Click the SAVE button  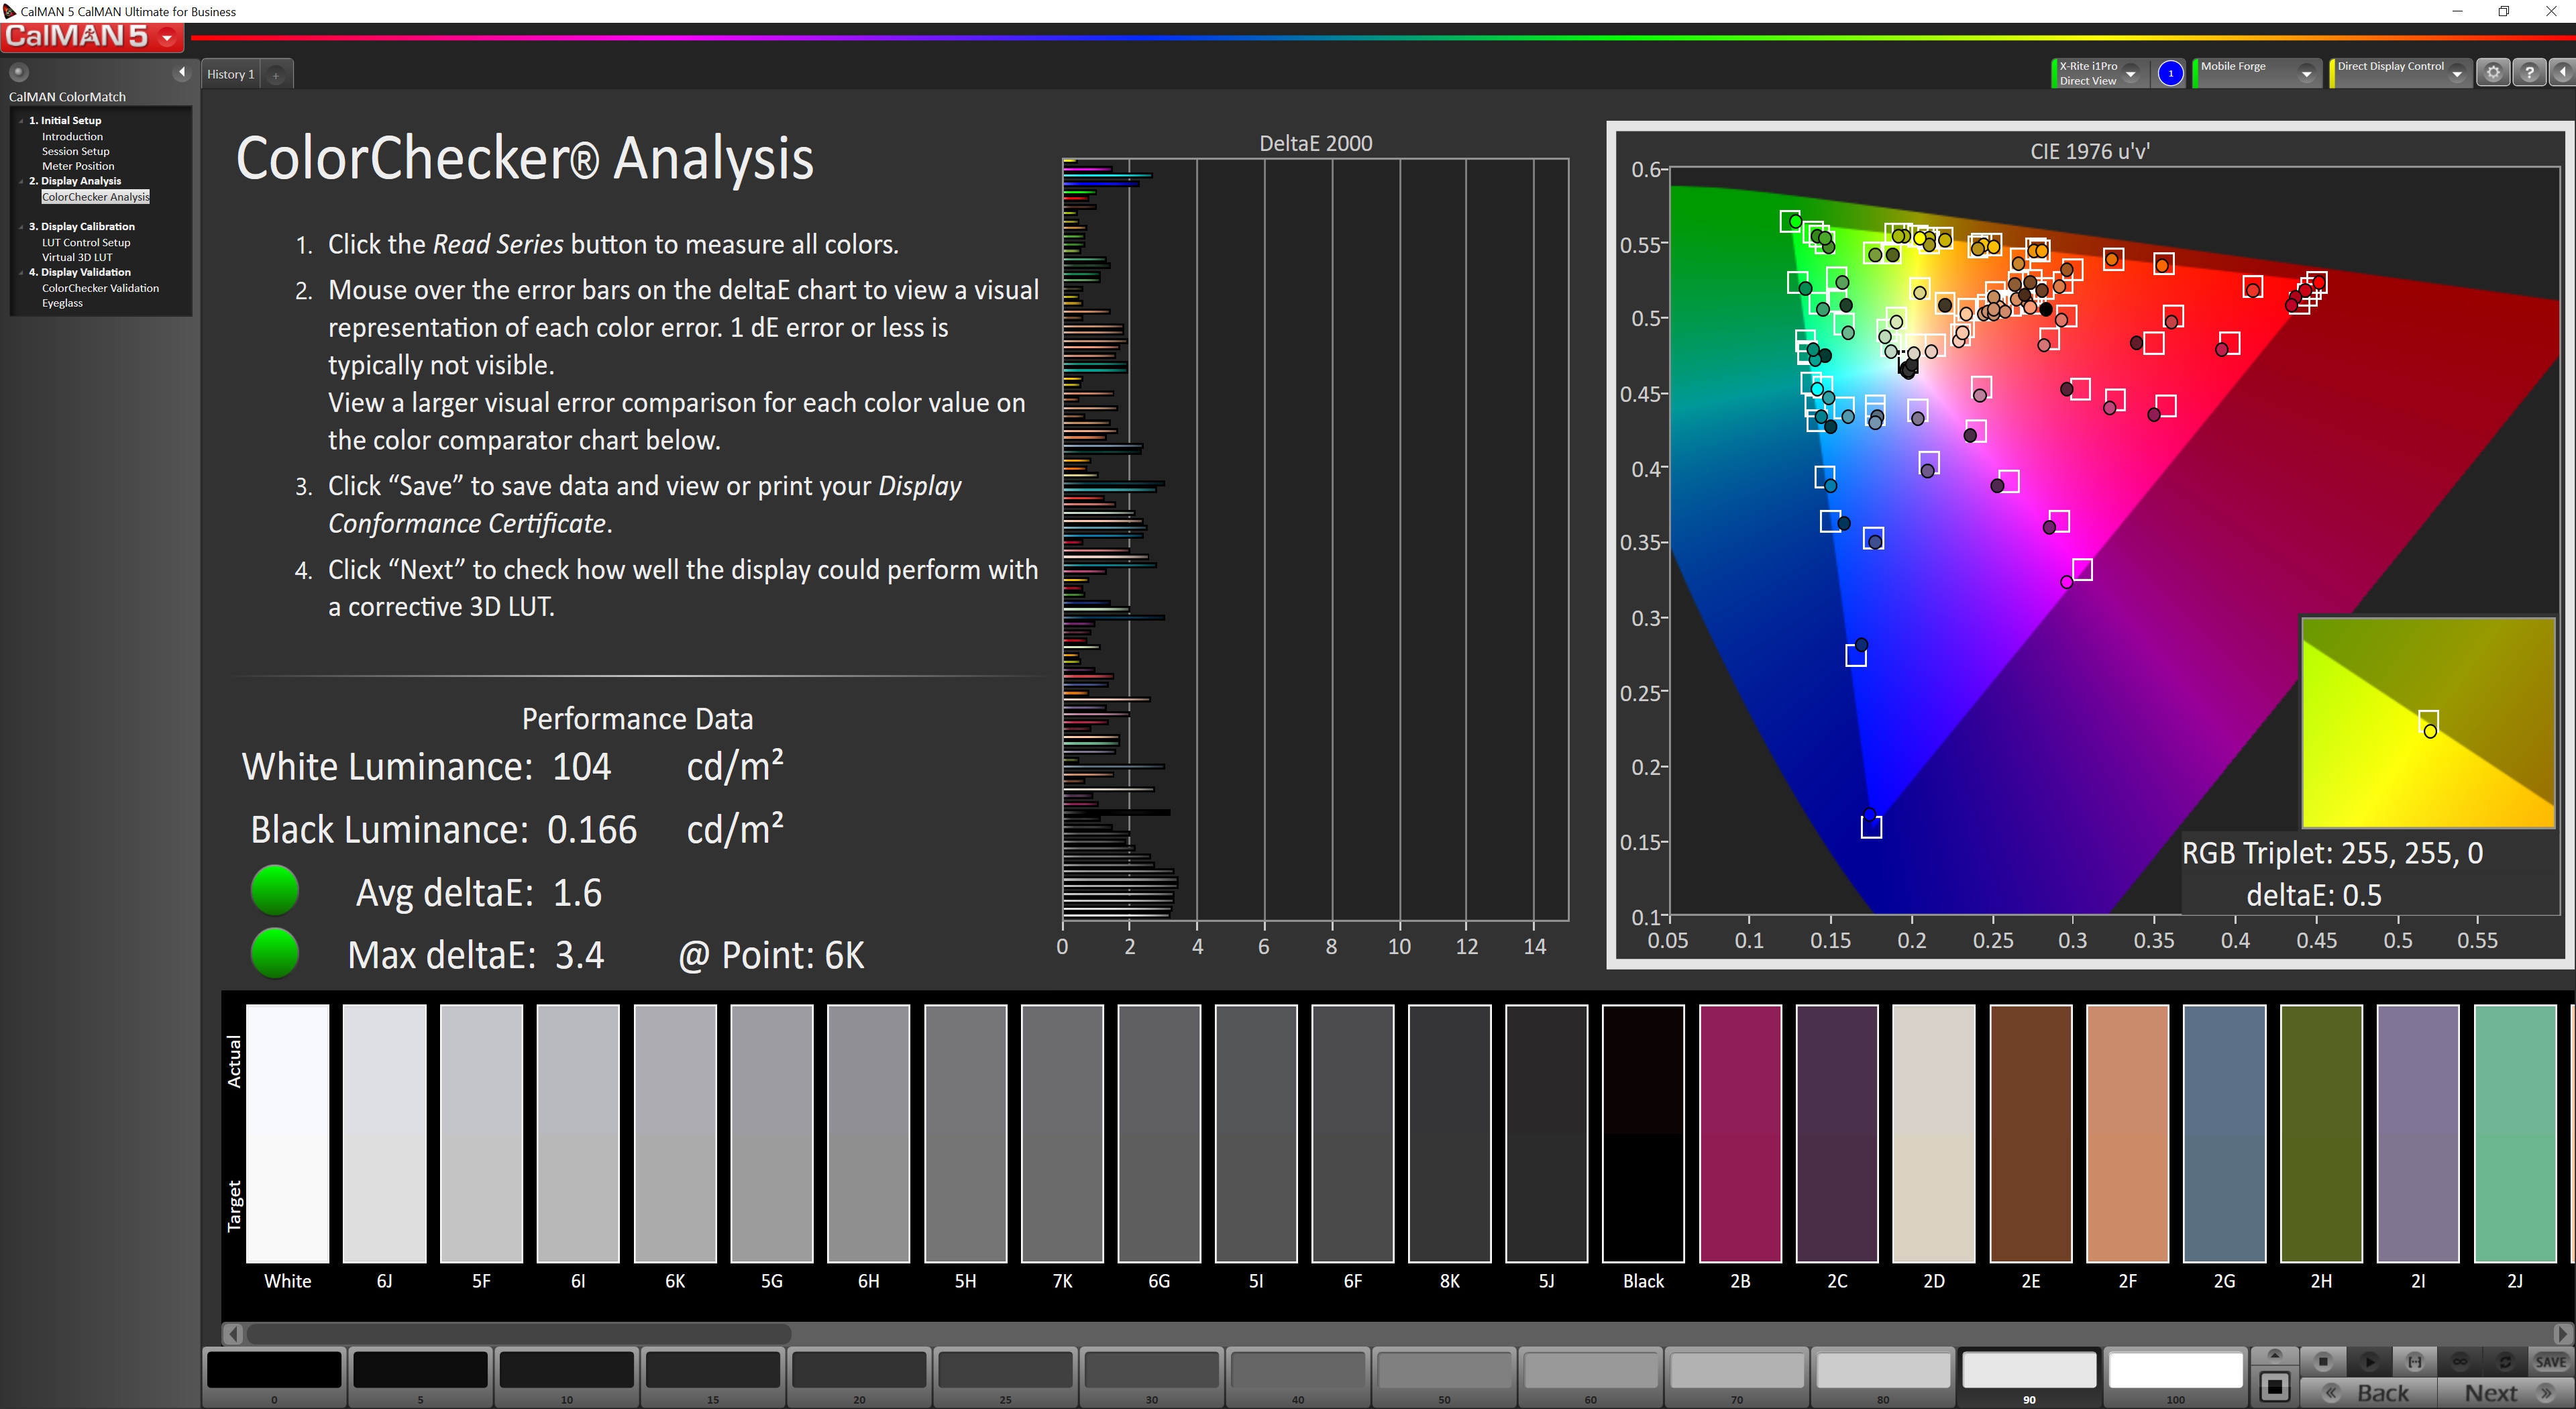(x=2550, y=1361)
